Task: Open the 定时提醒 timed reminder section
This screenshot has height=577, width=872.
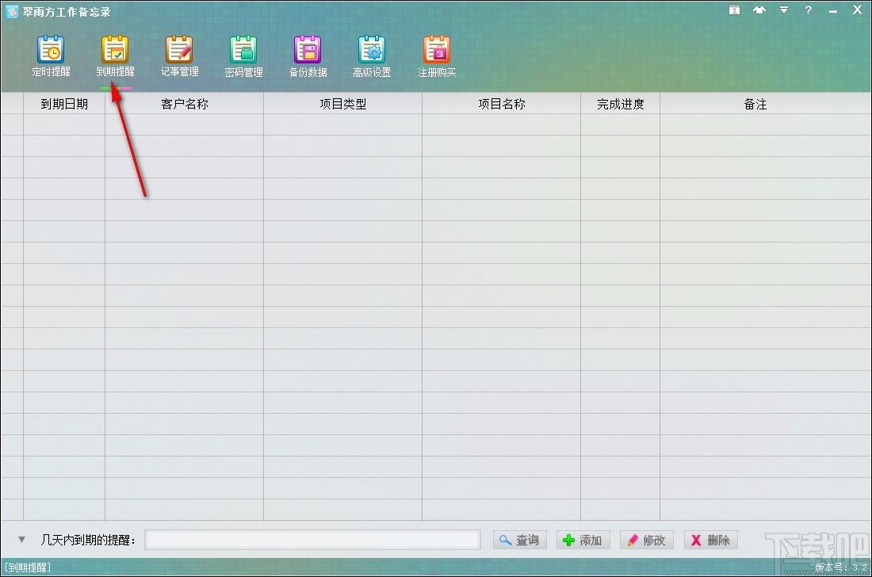Action: pyautogui.click(x=51, y=56)
